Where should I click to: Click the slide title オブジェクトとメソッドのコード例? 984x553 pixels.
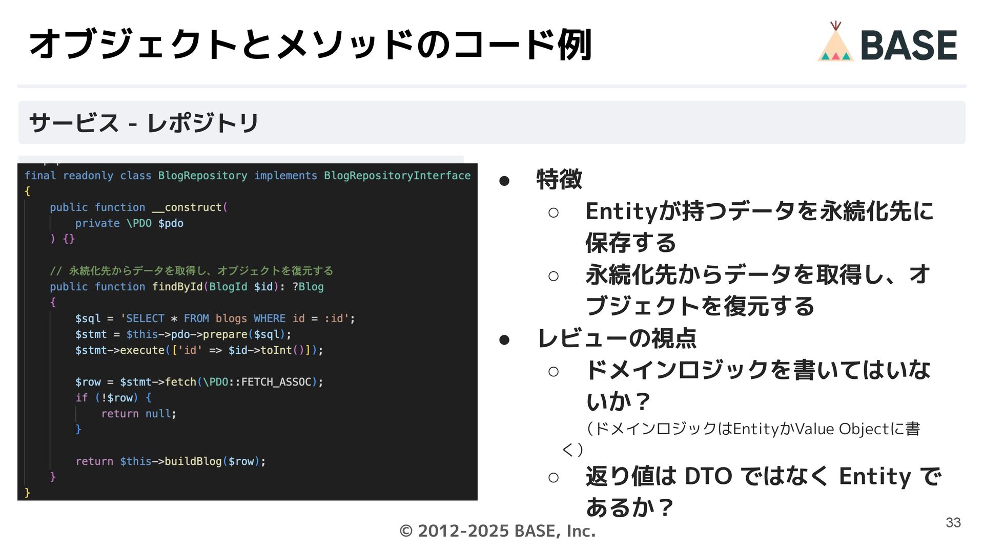click(x=311, y=45)
